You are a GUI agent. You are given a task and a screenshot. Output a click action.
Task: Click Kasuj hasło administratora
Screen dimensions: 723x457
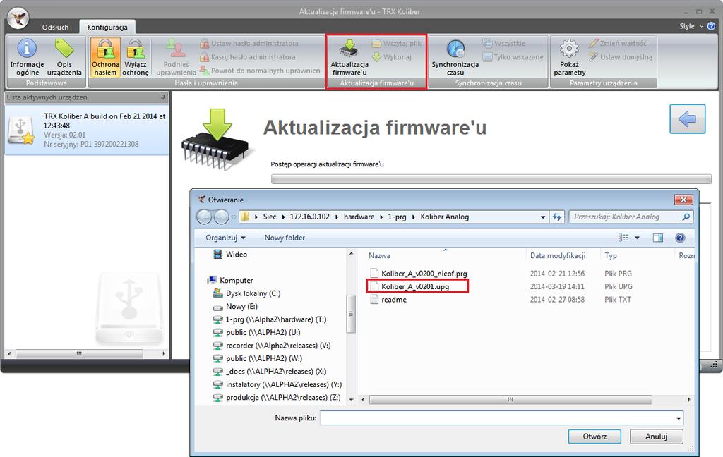[x=248, y=57]
